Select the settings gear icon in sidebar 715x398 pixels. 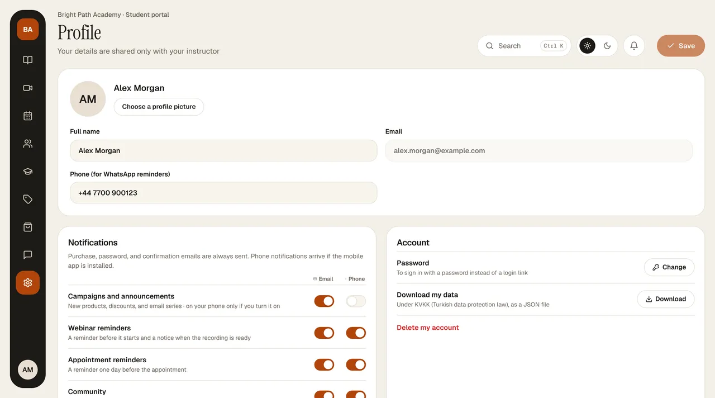tap(27, 283)
